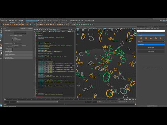Click second button under second blue header
Image resolution: width=167 pixels, height=125 pixels.
click(151, 51)
